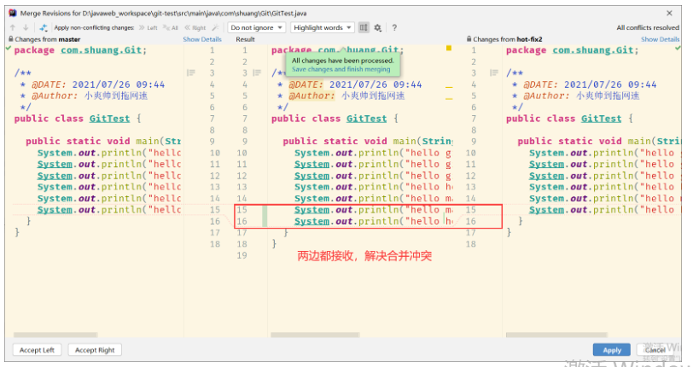
Task: Click horizontal scrollbar of result pane
Action: click(x=315, y=335)
